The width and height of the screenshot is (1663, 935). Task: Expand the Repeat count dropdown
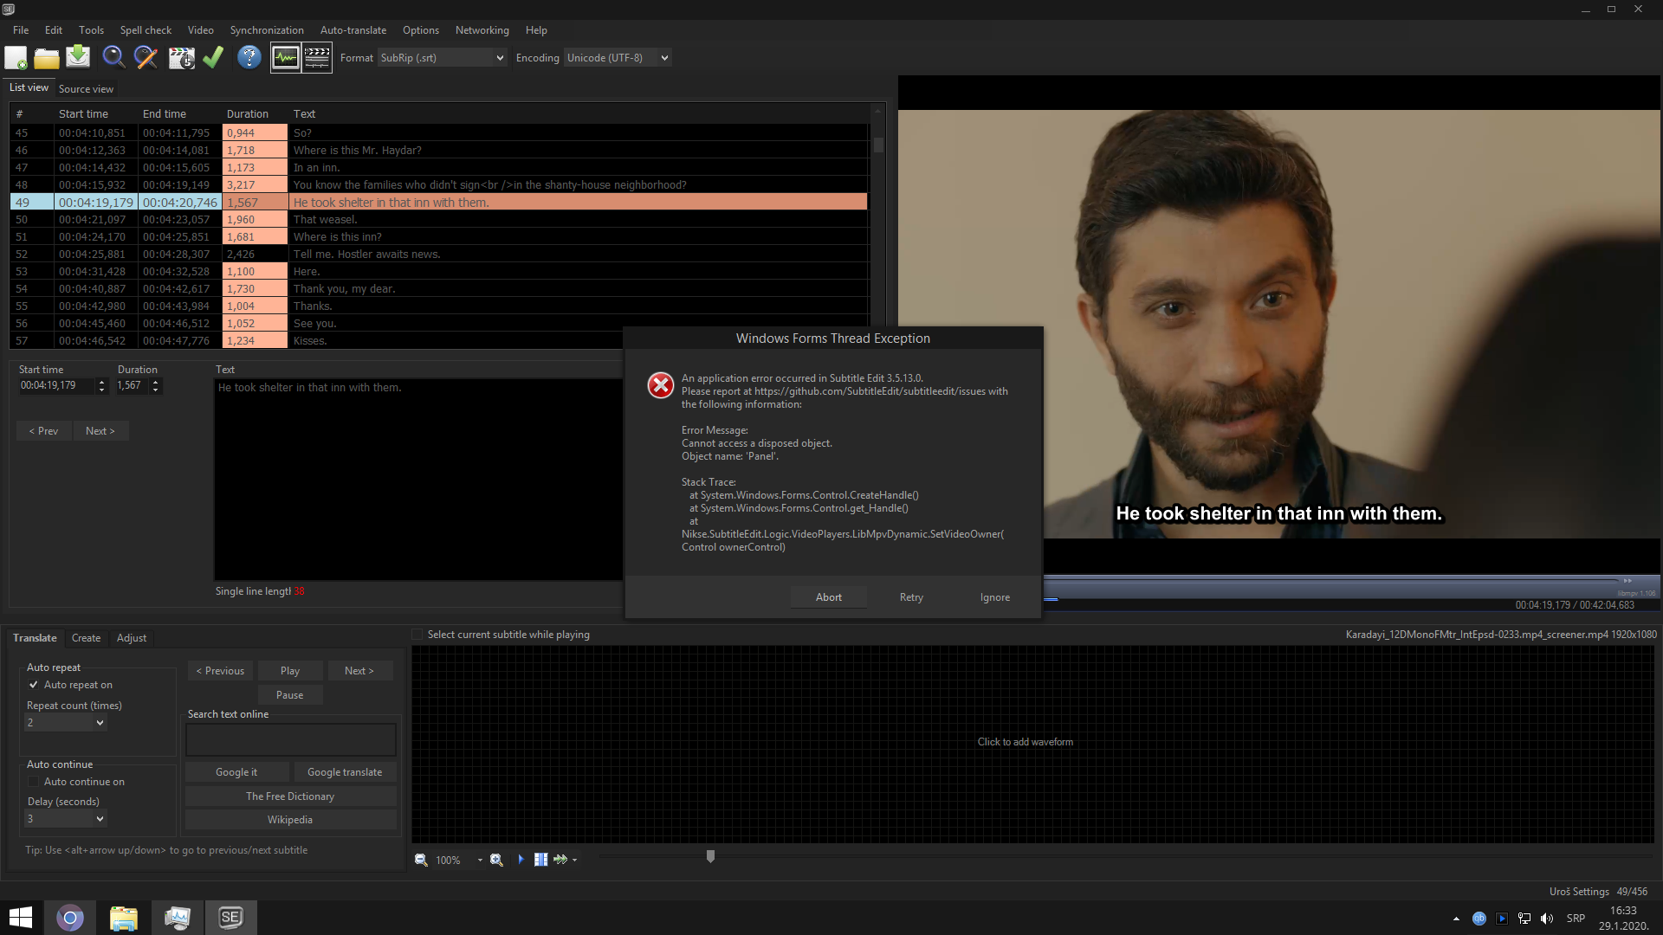(x=65, y=723)
